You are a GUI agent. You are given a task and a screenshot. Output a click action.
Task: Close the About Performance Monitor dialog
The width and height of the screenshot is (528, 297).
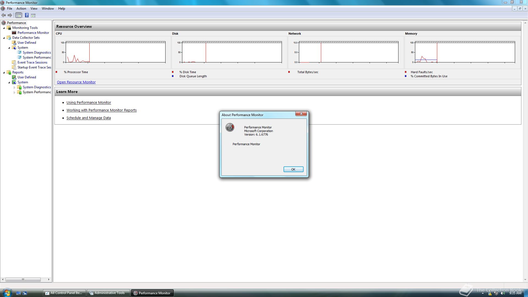click(301, 114)
